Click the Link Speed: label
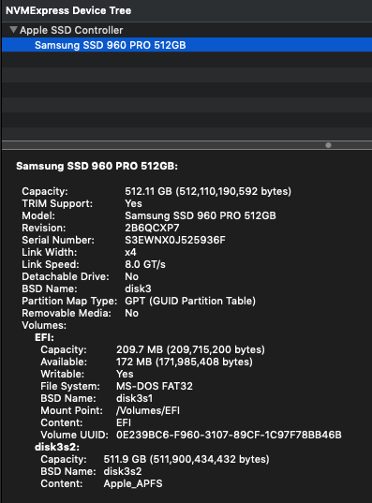Screen dimensions: 372x503 (x=51, y=264)
